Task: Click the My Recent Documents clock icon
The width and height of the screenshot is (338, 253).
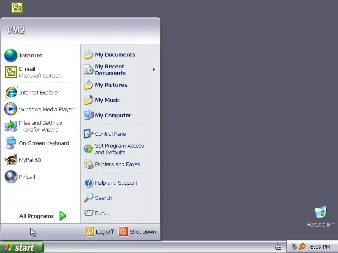Action: tap(88, 70)
